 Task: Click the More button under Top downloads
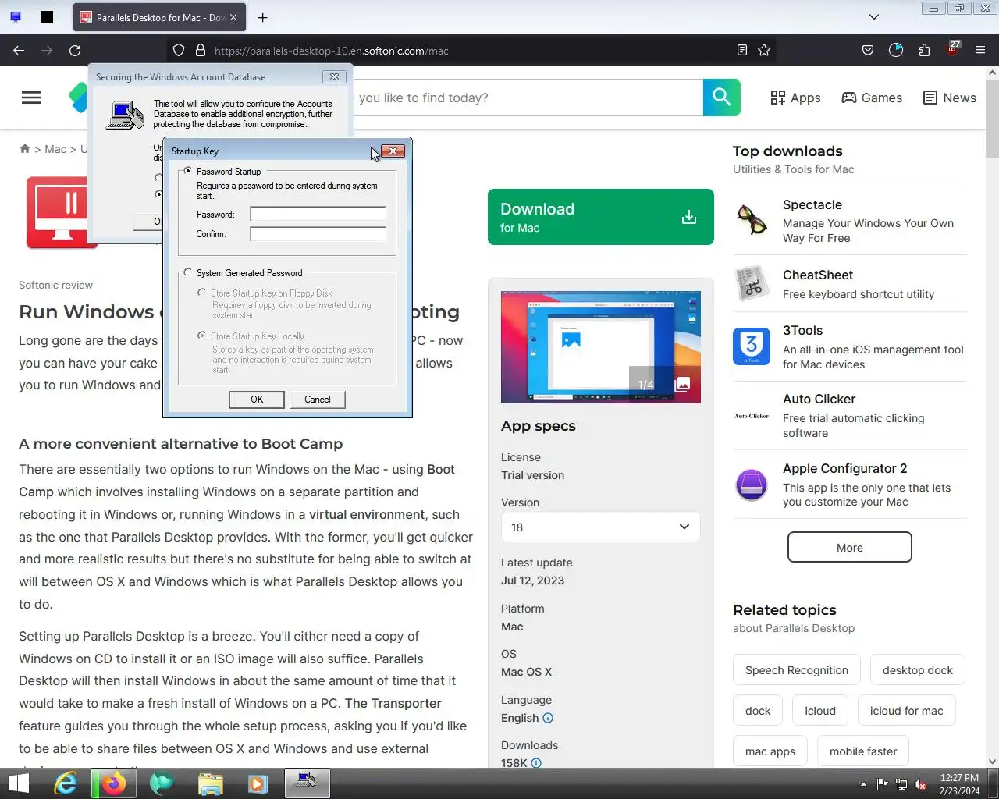850,547
